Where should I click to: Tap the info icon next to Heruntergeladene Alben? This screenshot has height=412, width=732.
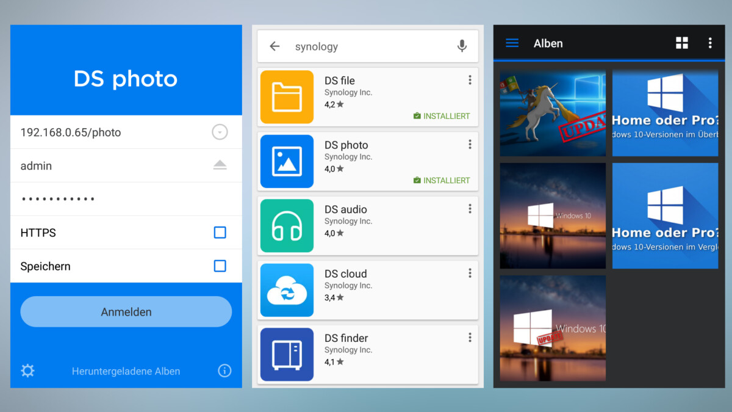[x=224, y=370]
